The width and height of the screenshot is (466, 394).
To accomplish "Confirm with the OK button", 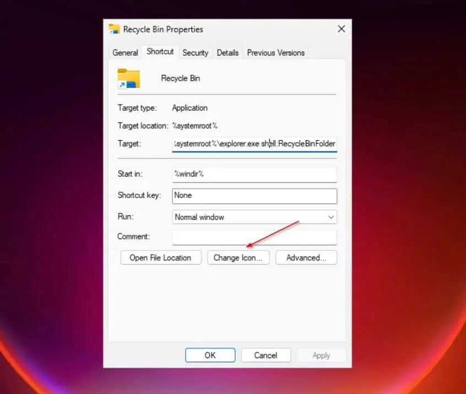I will pyautogui.click(x=210, y=355).
